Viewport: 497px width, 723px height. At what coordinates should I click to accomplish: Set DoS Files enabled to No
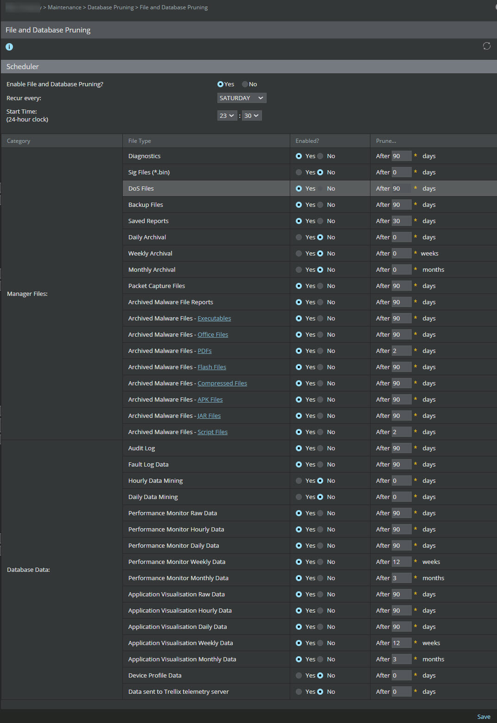point(320,188)
